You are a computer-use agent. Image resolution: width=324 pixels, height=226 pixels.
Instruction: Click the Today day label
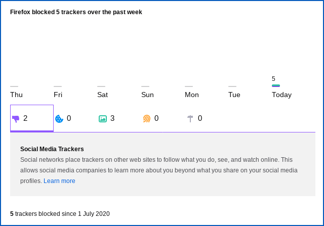(x=281, y=95)
